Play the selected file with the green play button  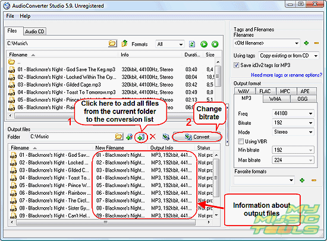coord(204,44)
